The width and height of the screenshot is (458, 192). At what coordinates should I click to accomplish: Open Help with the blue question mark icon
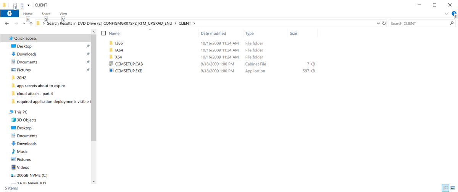coord(454,14)
